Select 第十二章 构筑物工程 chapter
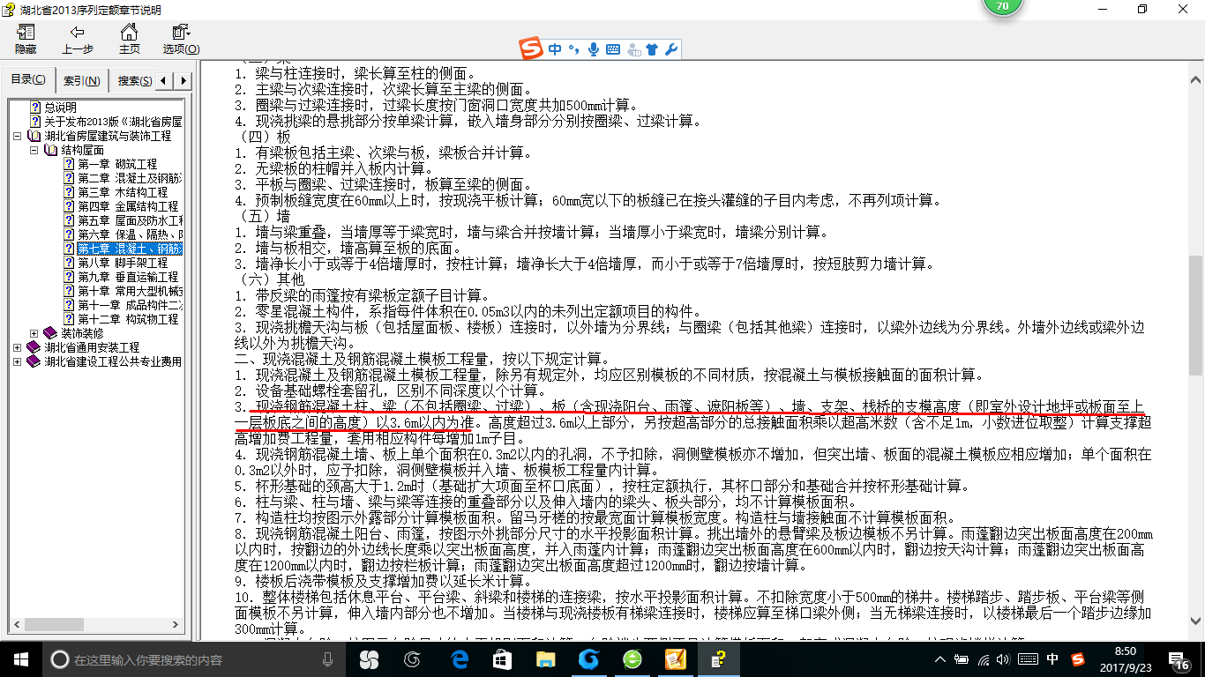 [x=127, y=319]
